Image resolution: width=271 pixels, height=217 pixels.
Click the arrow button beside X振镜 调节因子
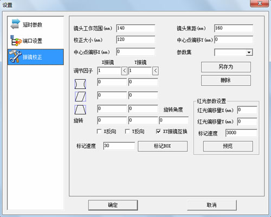pyautogui.click(x=124, y=71)
